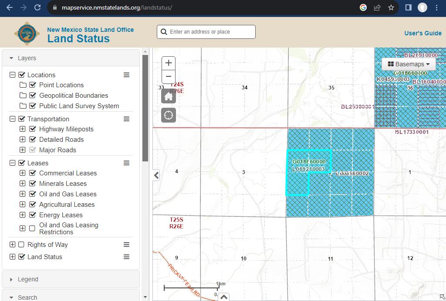Expand the Rights of Way group

[x=12, y=245]
